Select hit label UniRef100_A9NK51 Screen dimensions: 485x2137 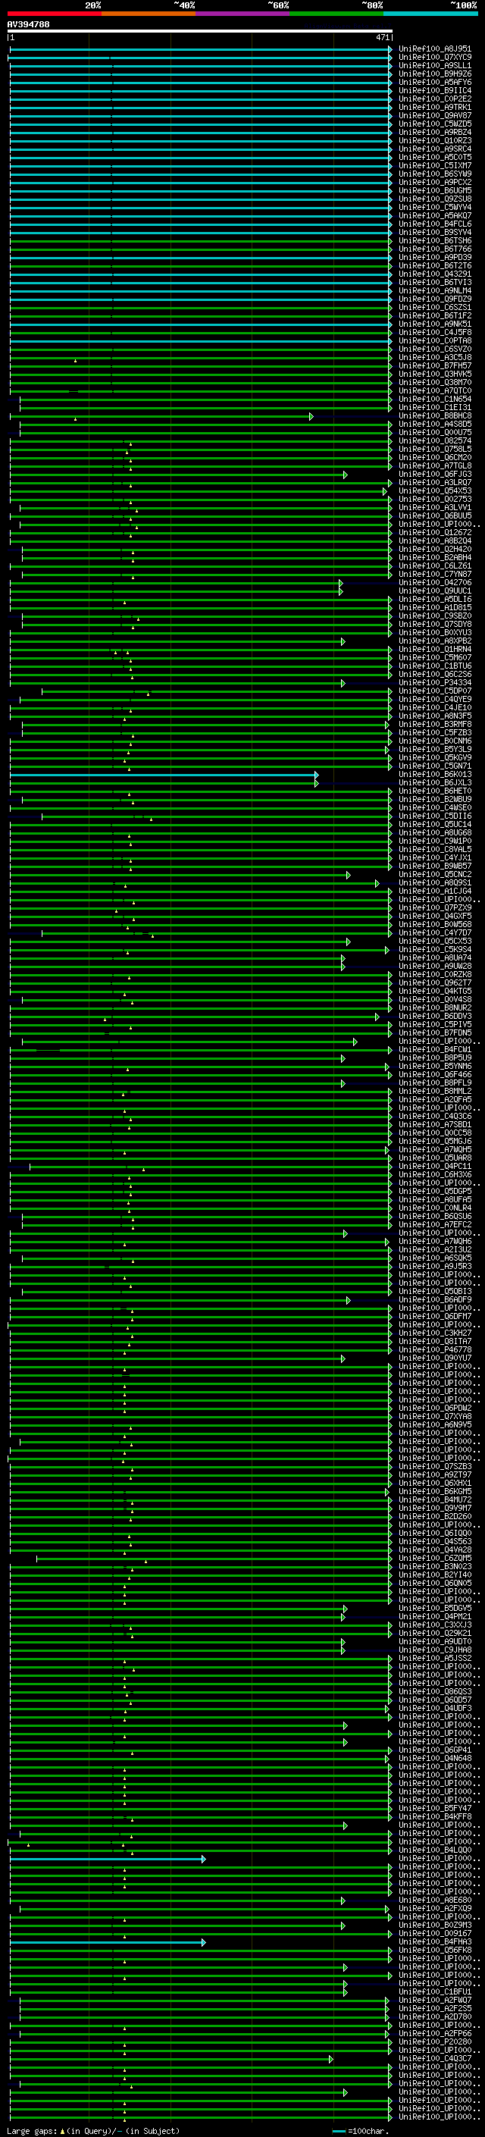pyautogui.click(x=435, y=324)
